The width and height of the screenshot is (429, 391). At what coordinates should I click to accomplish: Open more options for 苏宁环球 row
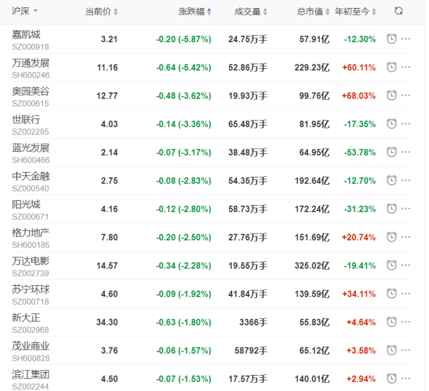(406, 294)
